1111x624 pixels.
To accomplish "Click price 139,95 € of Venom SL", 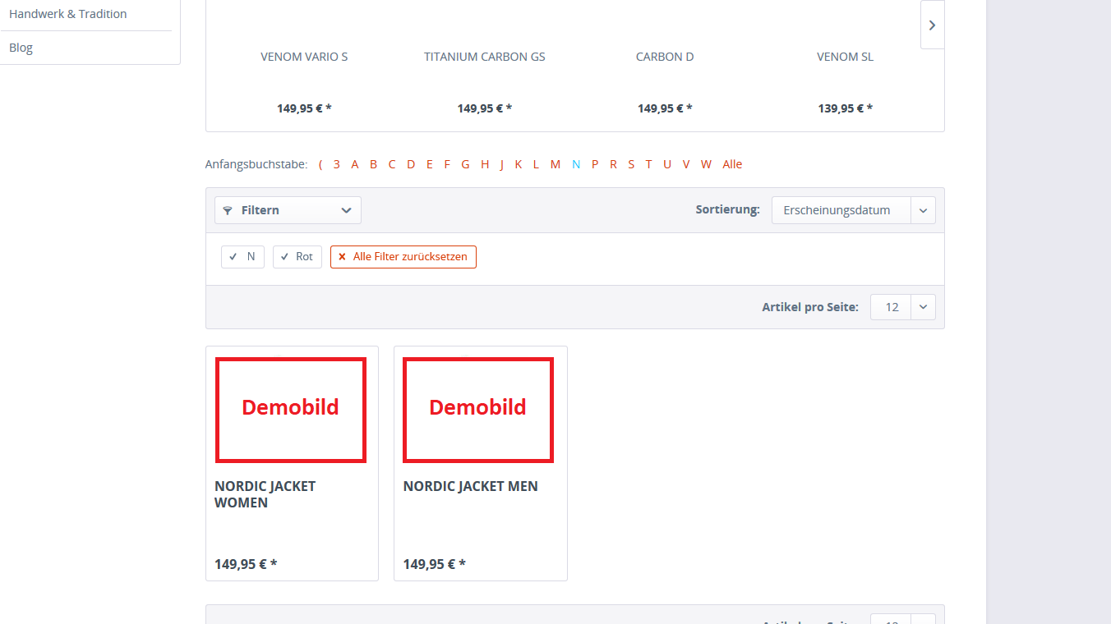I will [846, 108].
